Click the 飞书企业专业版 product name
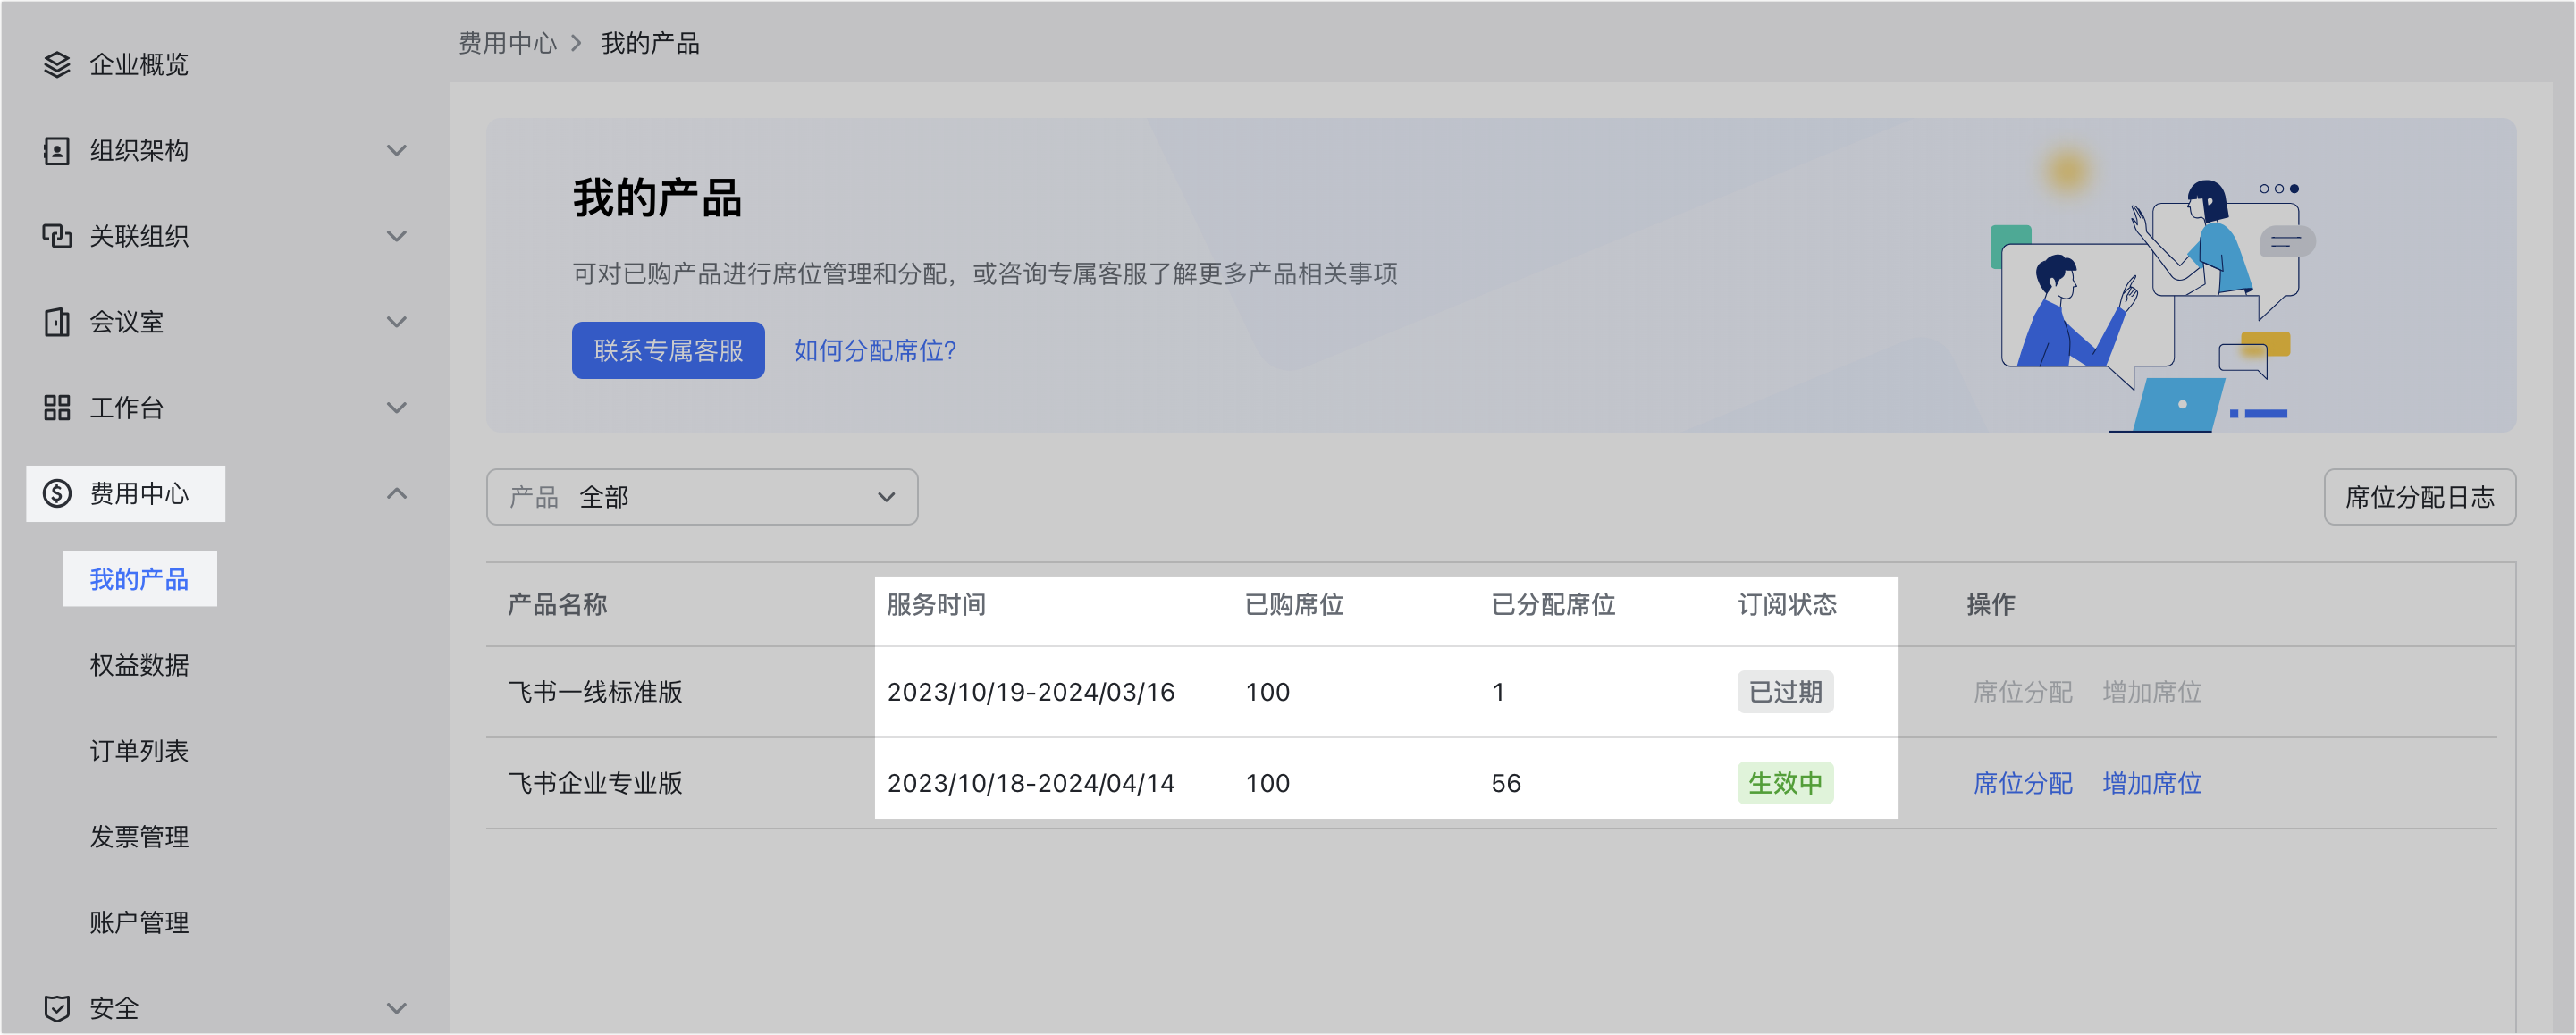Viewport: 2576px width, 1035px height. pos(595,783)
